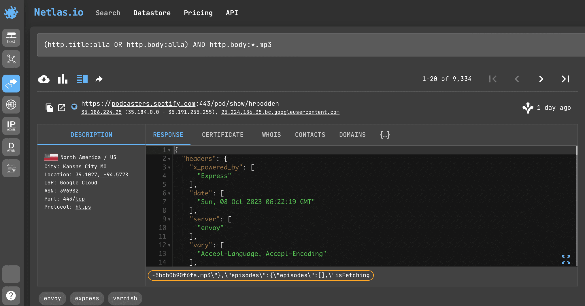This screenshot has width=585, height=306.
Task: Click the Netlas.io brand link
Action: pos(58,12)
